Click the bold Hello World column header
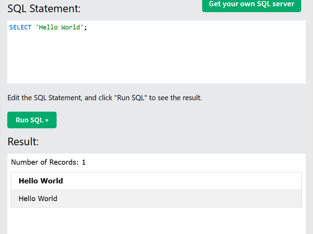 pos(41,181)
